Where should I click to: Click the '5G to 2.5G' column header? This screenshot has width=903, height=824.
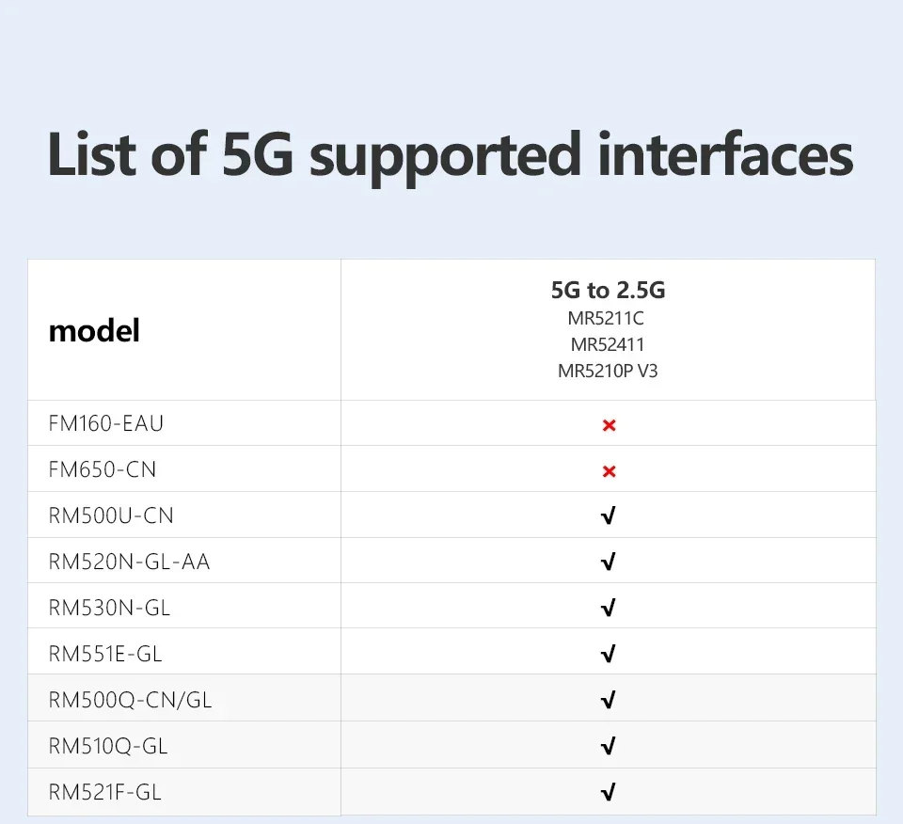pos(608,290)
